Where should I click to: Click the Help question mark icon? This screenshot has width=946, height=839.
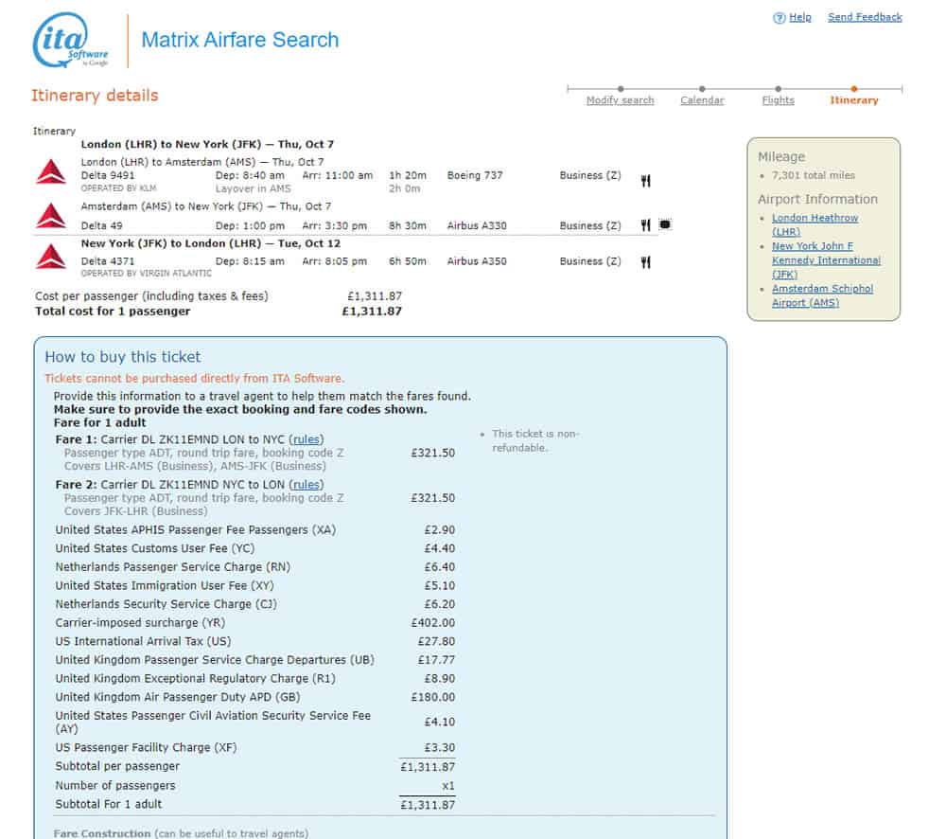pyautogui.click(x=779, y=17)
